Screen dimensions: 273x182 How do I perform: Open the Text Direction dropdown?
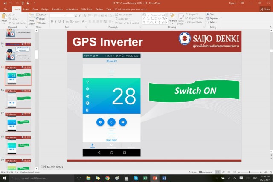(x=124, y=14)
